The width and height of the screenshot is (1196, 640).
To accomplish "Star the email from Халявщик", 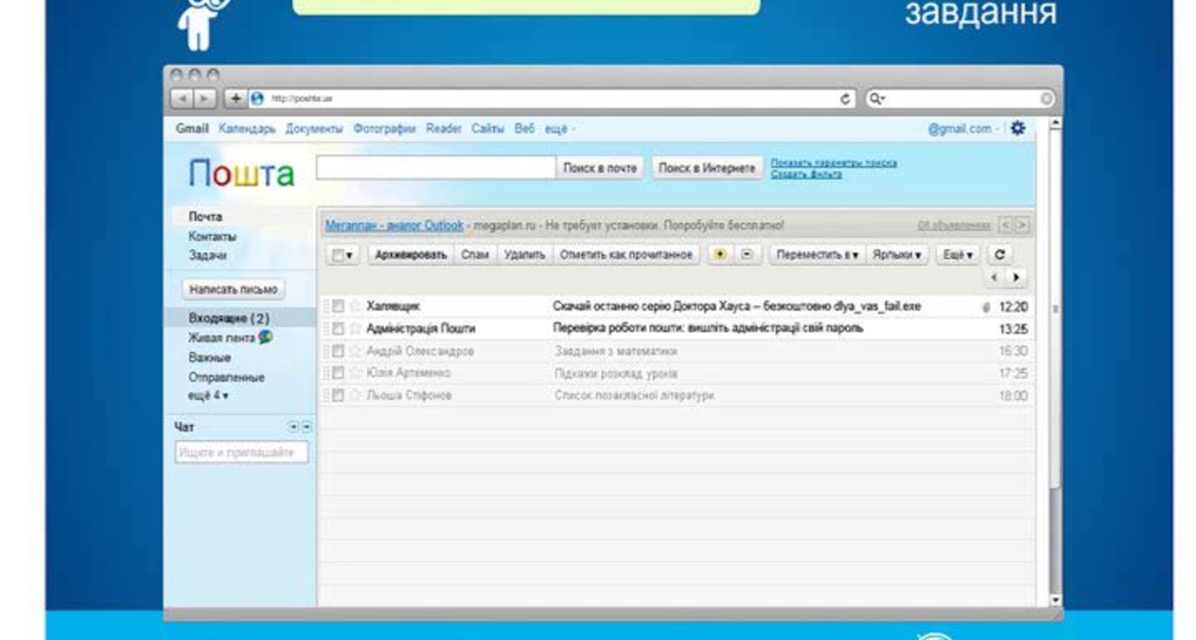I will tap(355, 307).
